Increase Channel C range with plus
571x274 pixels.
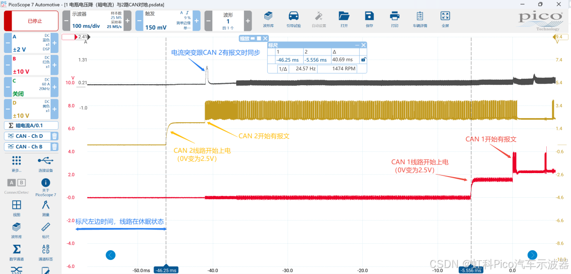(54, 87)
